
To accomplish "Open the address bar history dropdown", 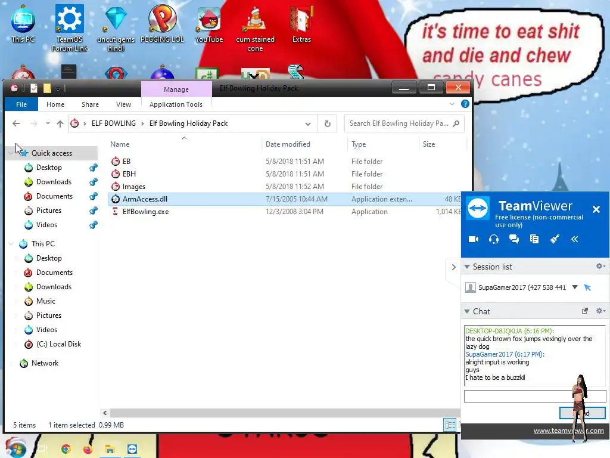I will point(308,124).
